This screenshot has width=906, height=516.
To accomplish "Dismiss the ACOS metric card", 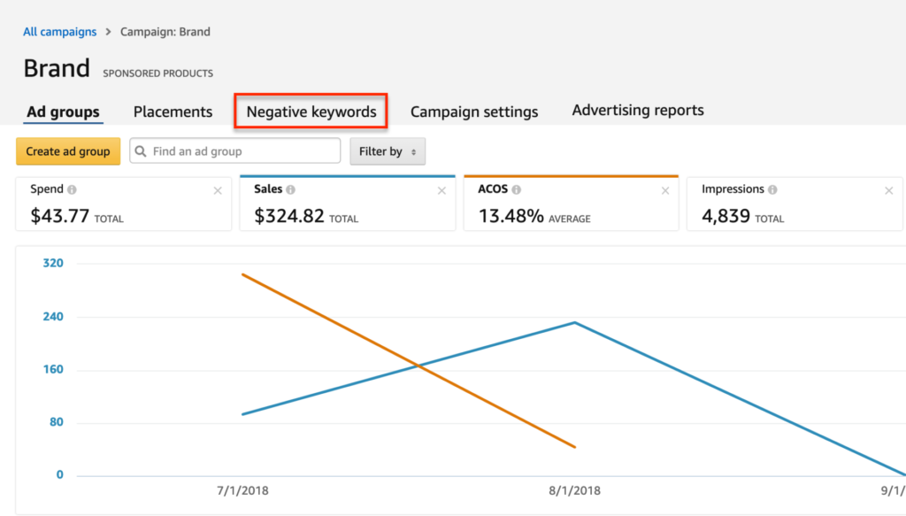I will point(664,190).
